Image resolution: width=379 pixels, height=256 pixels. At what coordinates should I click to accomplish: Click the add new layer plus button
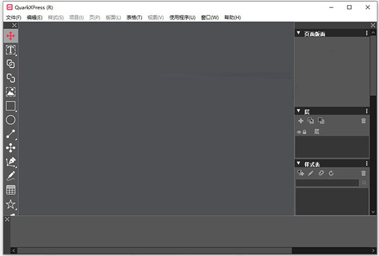point(301,120)
